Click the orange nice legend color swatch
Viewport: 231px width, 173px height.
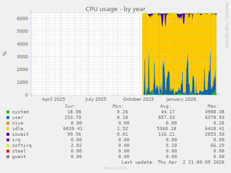pos(8,123)
